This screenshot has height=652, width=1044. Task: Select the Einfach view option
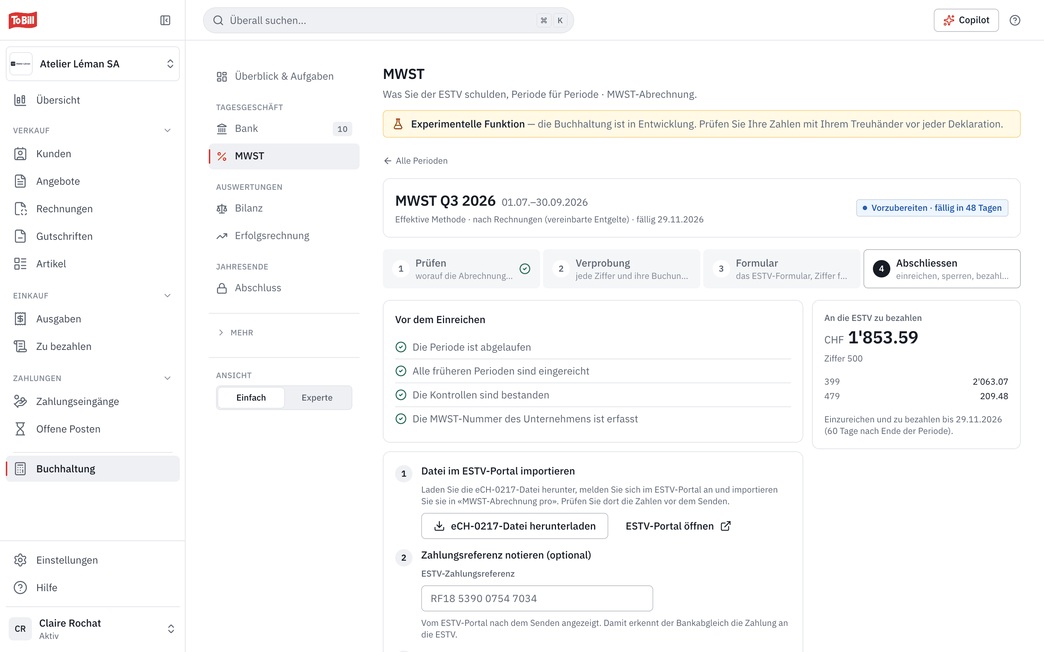pos(250,398)
